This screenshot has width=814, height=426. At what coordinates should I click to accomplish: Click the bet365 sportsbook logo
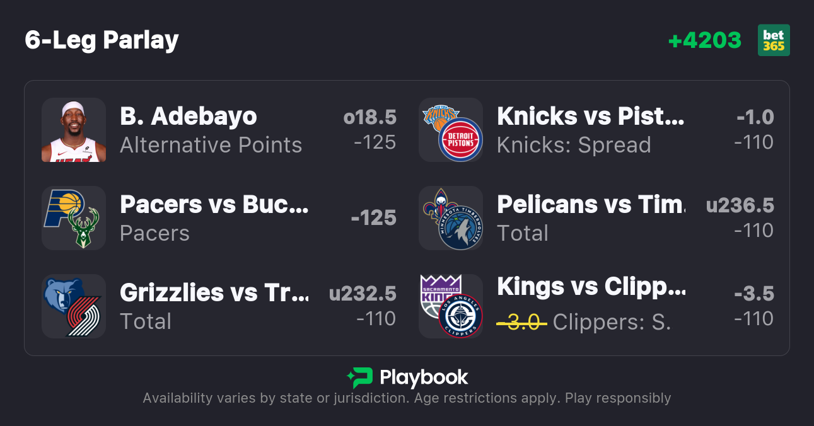[774, 40]
